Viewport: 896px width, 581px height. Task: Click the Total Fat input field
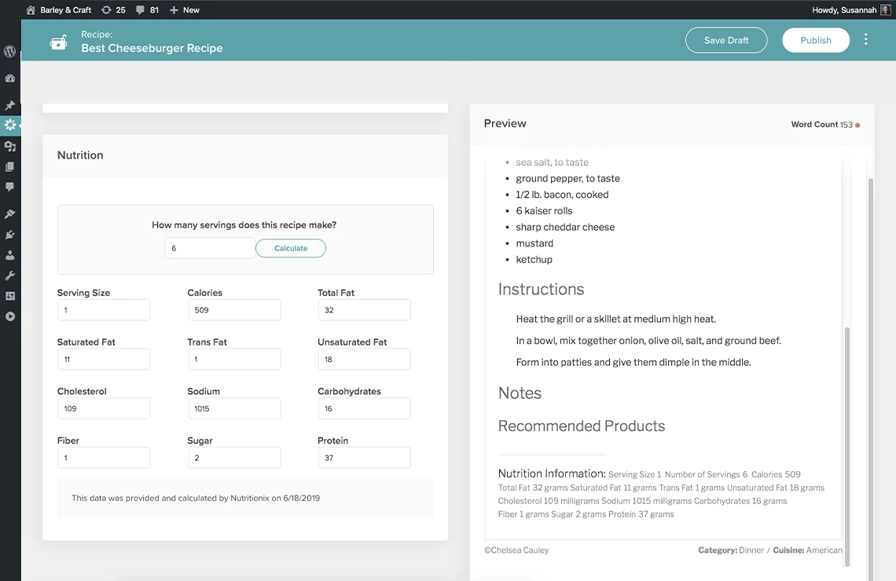click(x=365, y=310)
